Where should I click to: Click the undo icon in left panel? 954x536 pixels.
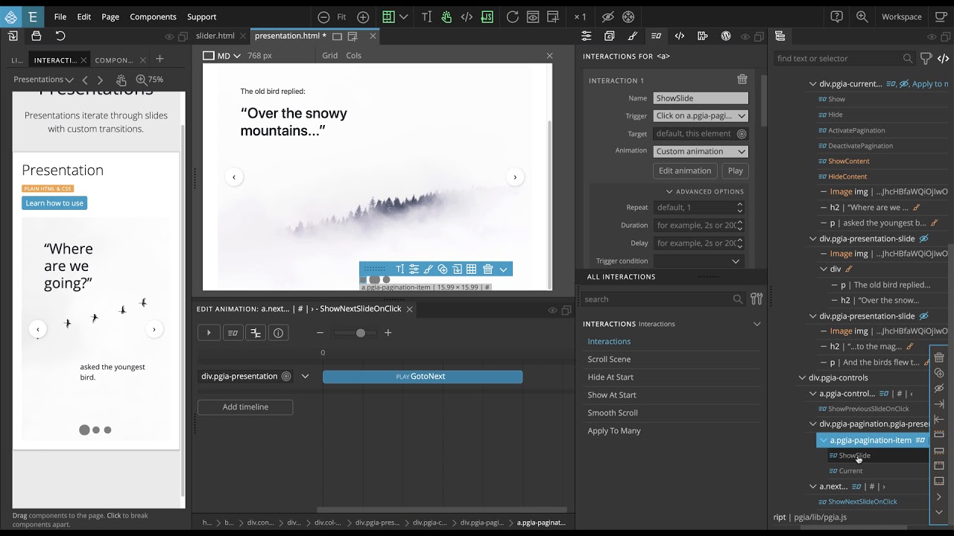click(60, 36)
